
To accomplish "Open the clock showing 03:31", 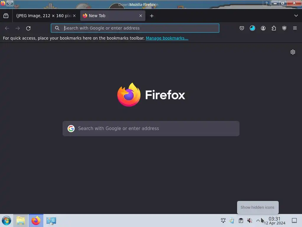I will tap(275, 221).
